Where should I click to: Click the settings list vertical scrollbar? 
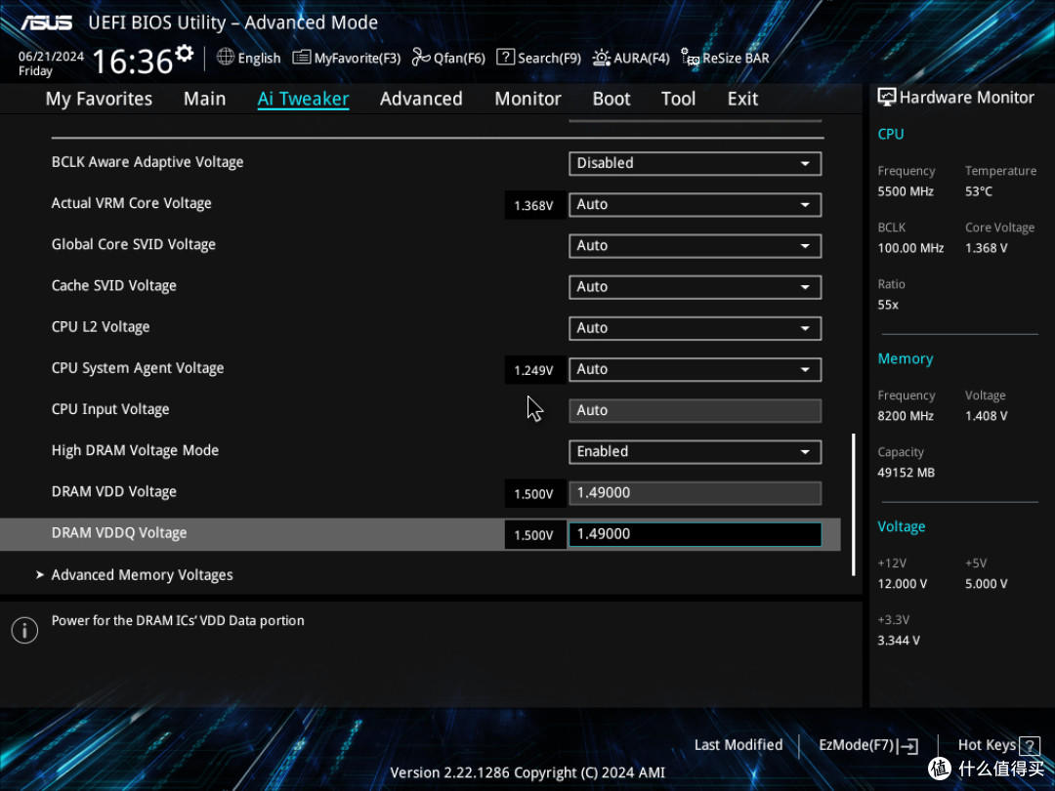point(854,505)
